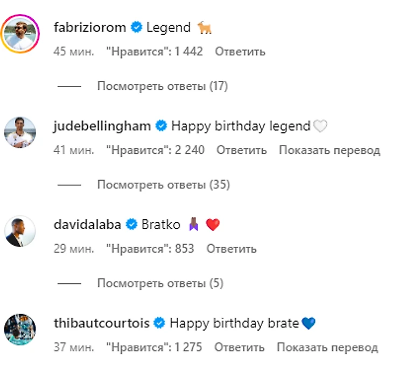Click the verified badge beside judebellingham
This screenshot has width=393, height=365.
[x=161, y=126]
